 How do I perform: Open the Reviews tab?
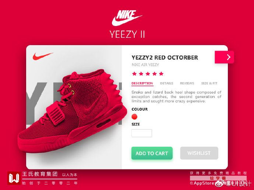click(x=187, y=83)
